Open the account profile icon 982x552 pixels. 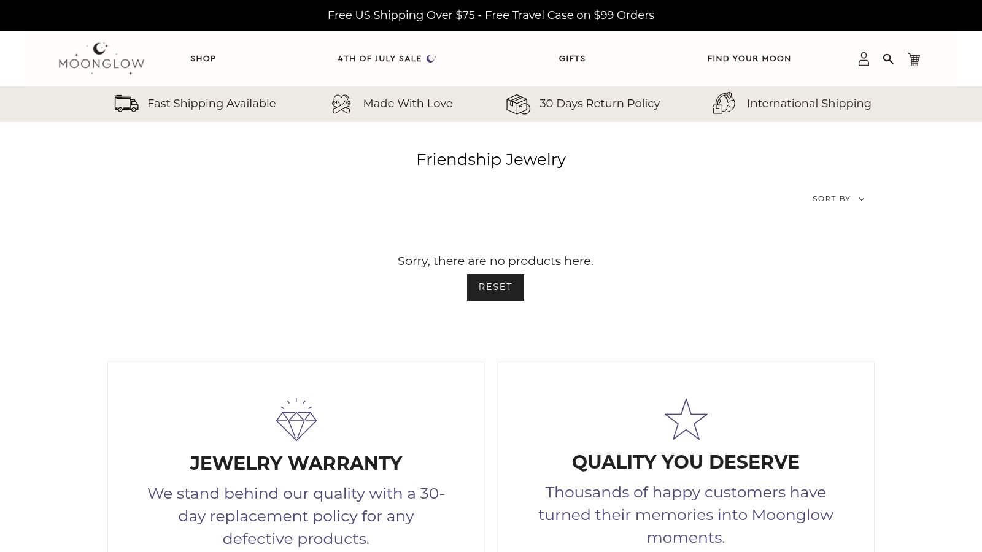864,59
